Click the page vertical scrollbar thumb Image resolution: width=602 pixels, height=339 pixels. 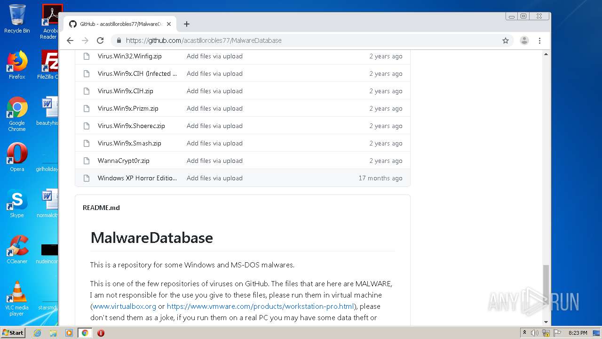[546, 284]
